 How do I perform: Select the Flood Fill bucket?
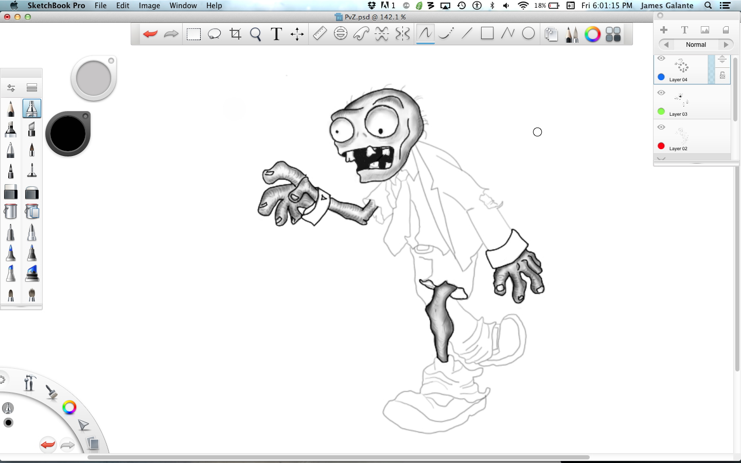11,211
